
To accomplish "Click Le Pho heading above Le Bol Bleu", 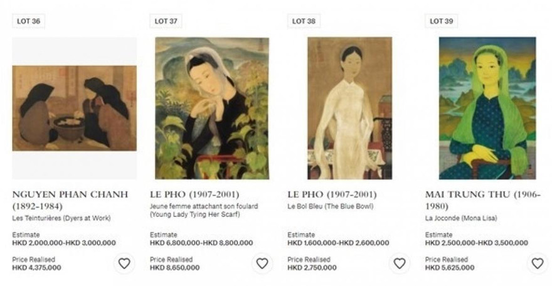I will 332,194.
